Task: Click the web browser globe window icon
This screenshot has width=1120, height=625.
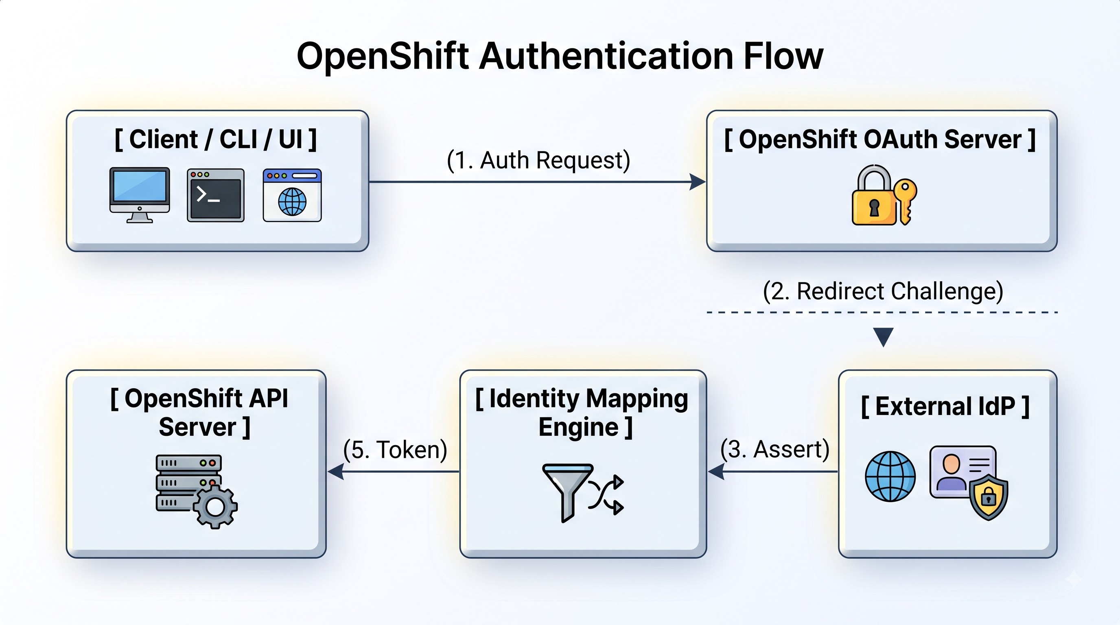Action: [292, 196]
